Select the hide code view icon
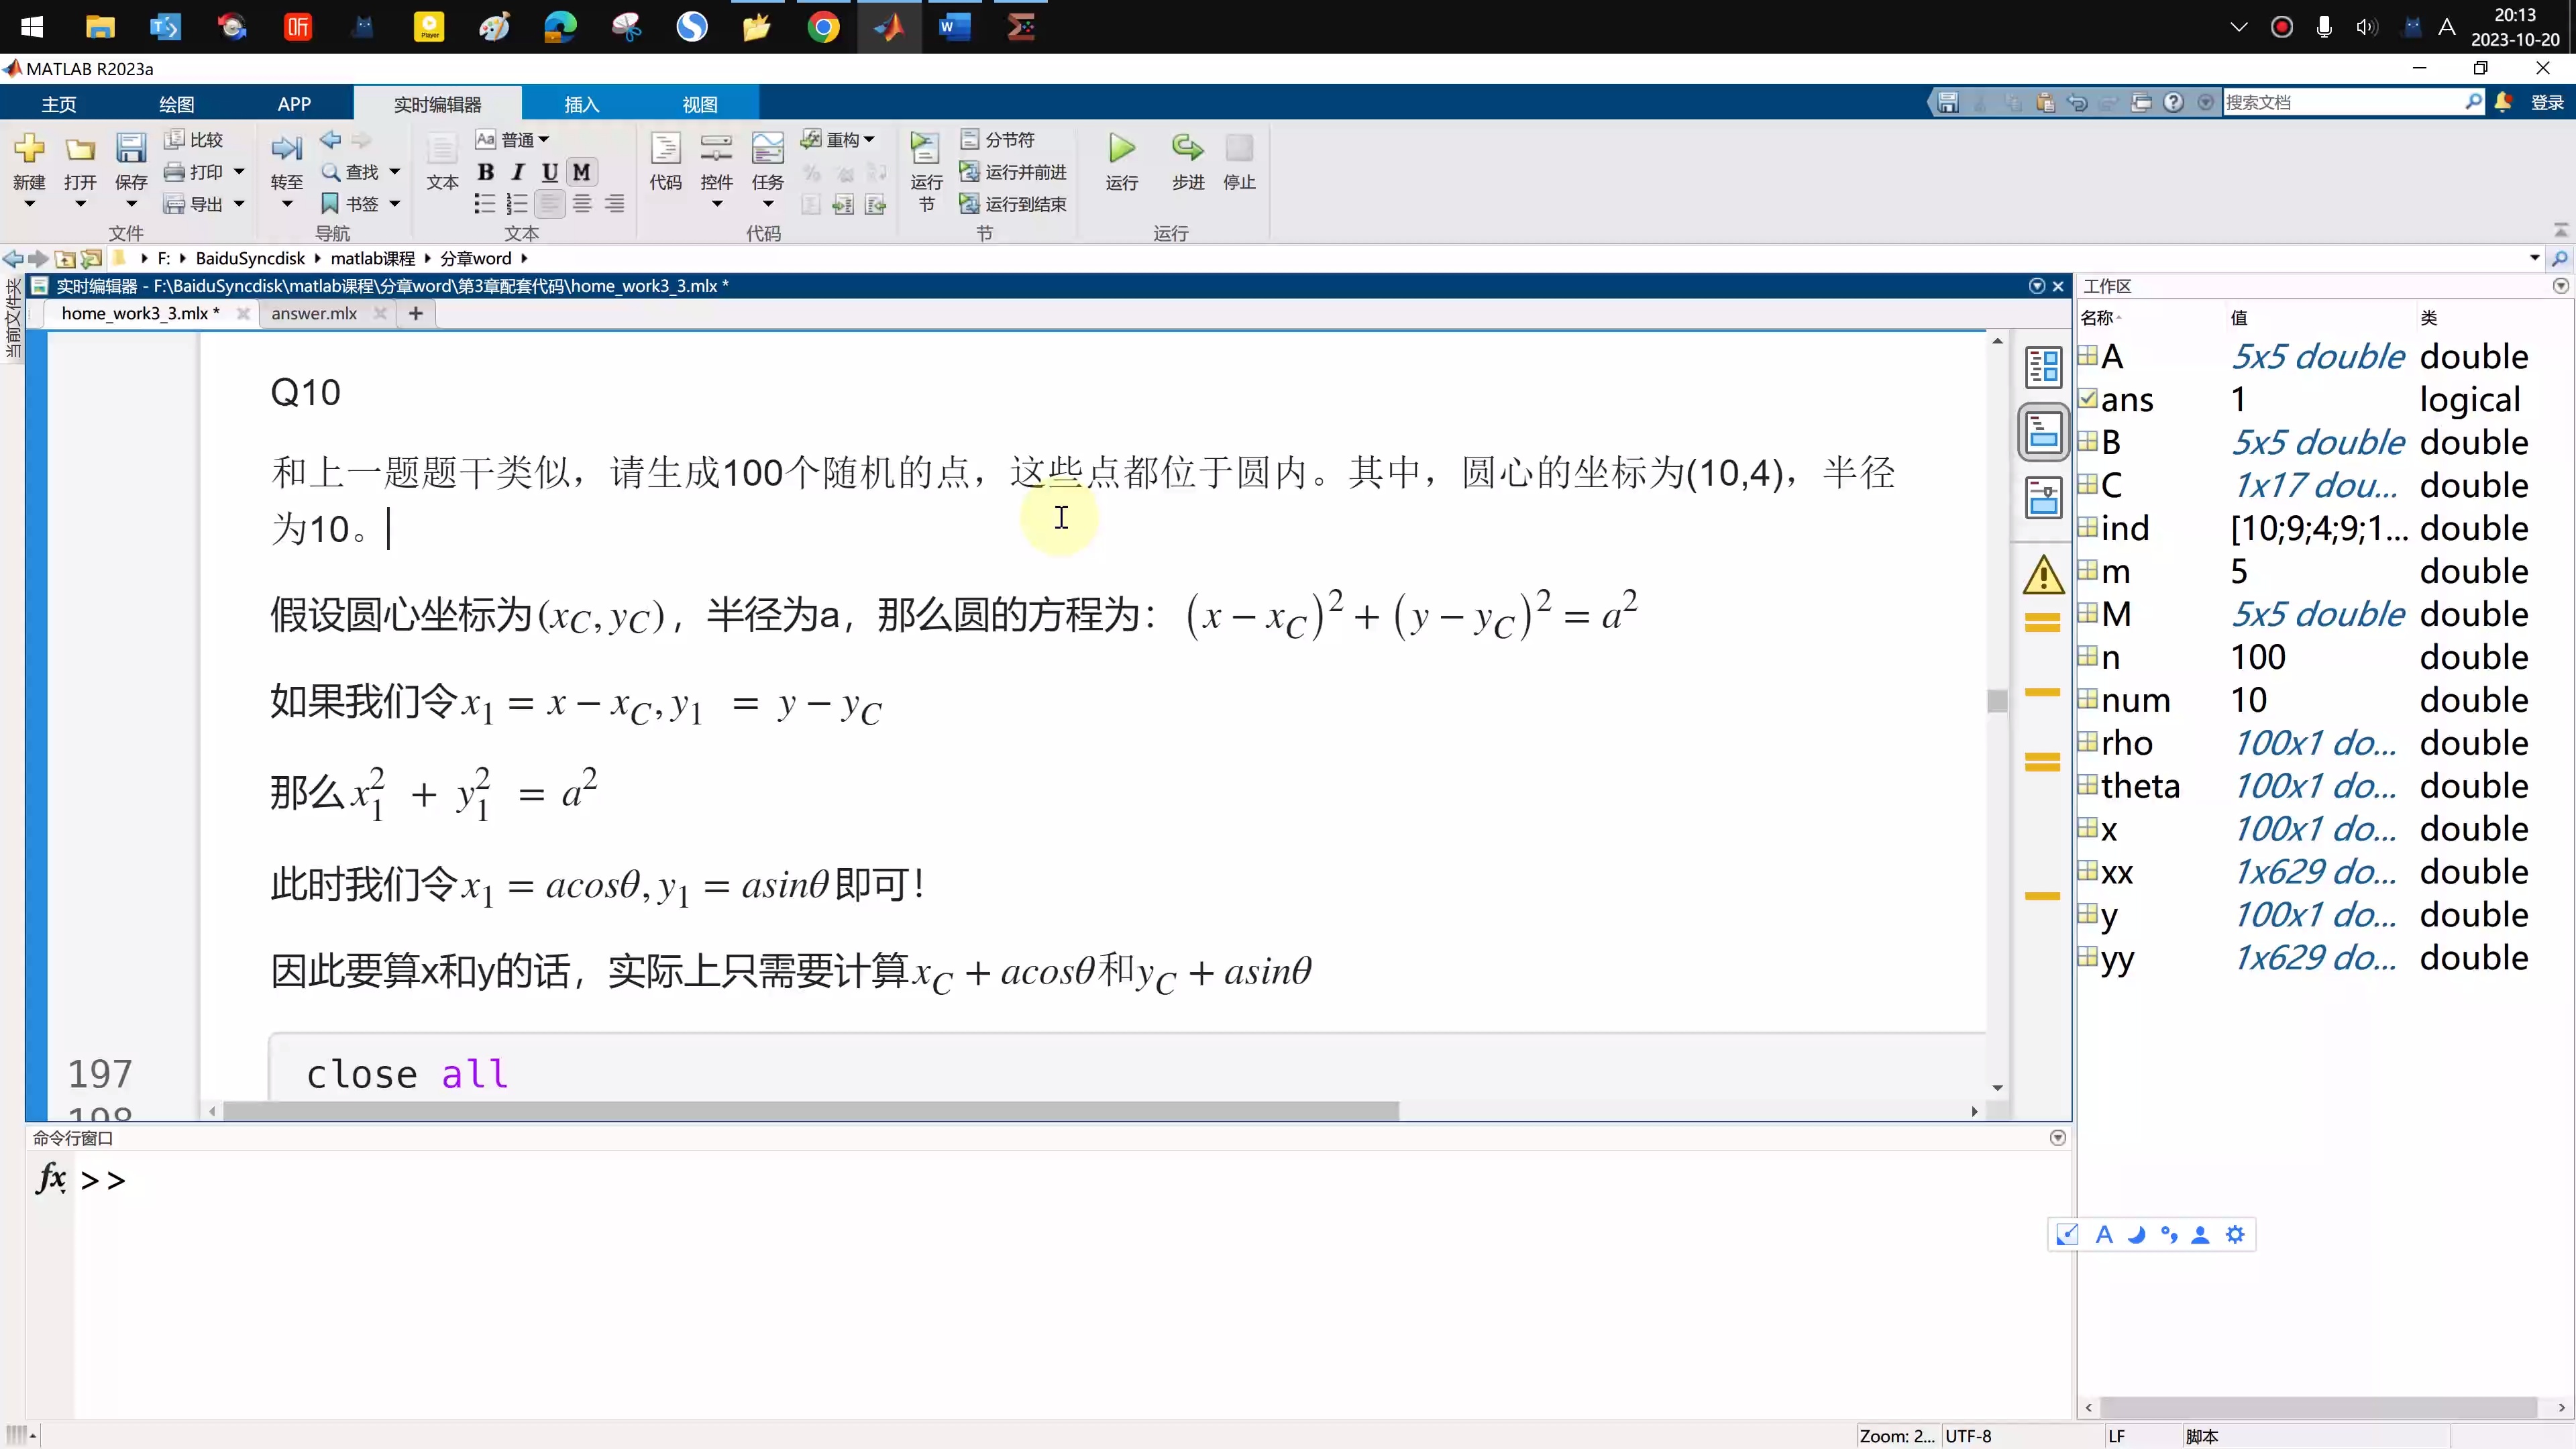The height and width of the screenshot is (1449, 2576). tap(2043, 497)
